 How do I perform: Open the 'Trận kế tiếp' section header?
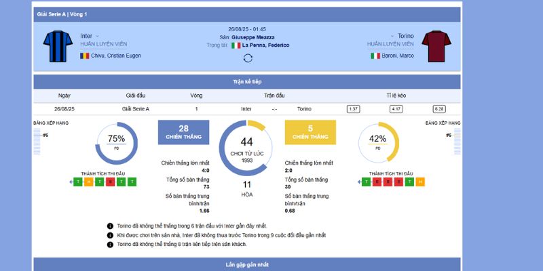247,81
